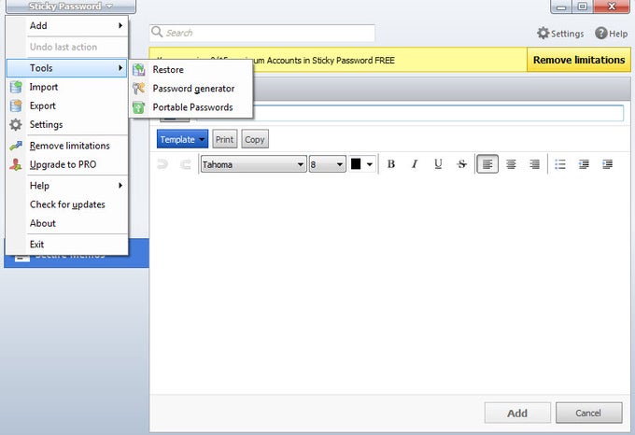Open the Sticky Password main menu button

(70, 7)
